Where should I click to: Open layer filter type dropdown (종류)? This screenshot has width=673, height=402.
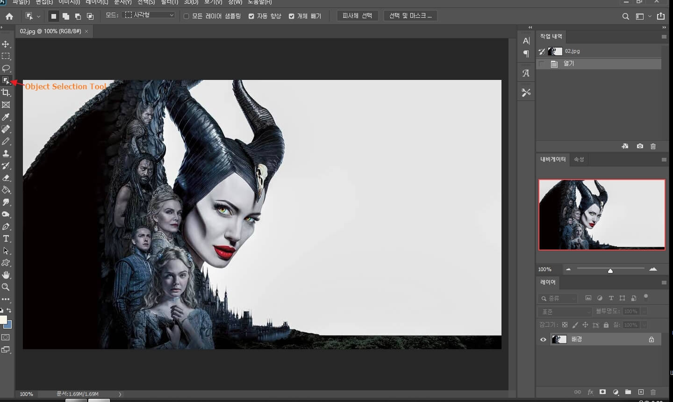558,298
